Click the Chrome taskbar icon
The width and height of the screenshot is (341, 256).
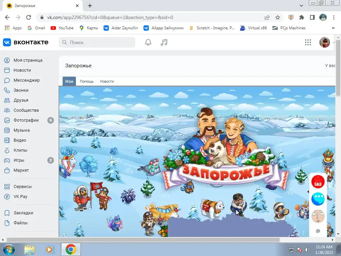click(71, 249)
